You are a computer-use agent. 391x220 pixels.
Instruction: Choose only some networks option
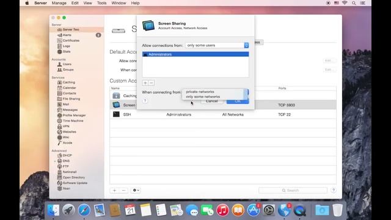tap(203, 97)
